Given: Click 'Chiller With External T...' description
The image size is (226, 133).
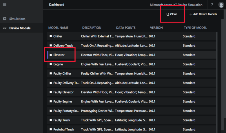Looking at the screenshot, I should click(97, 36).
